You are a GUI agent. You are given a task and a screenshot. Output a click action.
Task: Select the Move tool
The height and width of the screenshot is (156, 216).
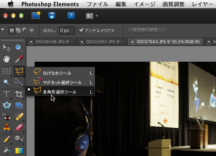click(7, 48)
